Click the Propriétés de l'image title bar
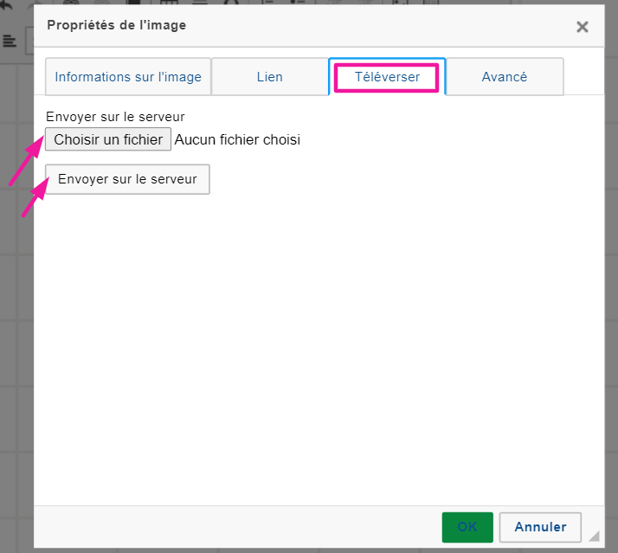Screen dimensions: 618x553 tap(260, 26)
